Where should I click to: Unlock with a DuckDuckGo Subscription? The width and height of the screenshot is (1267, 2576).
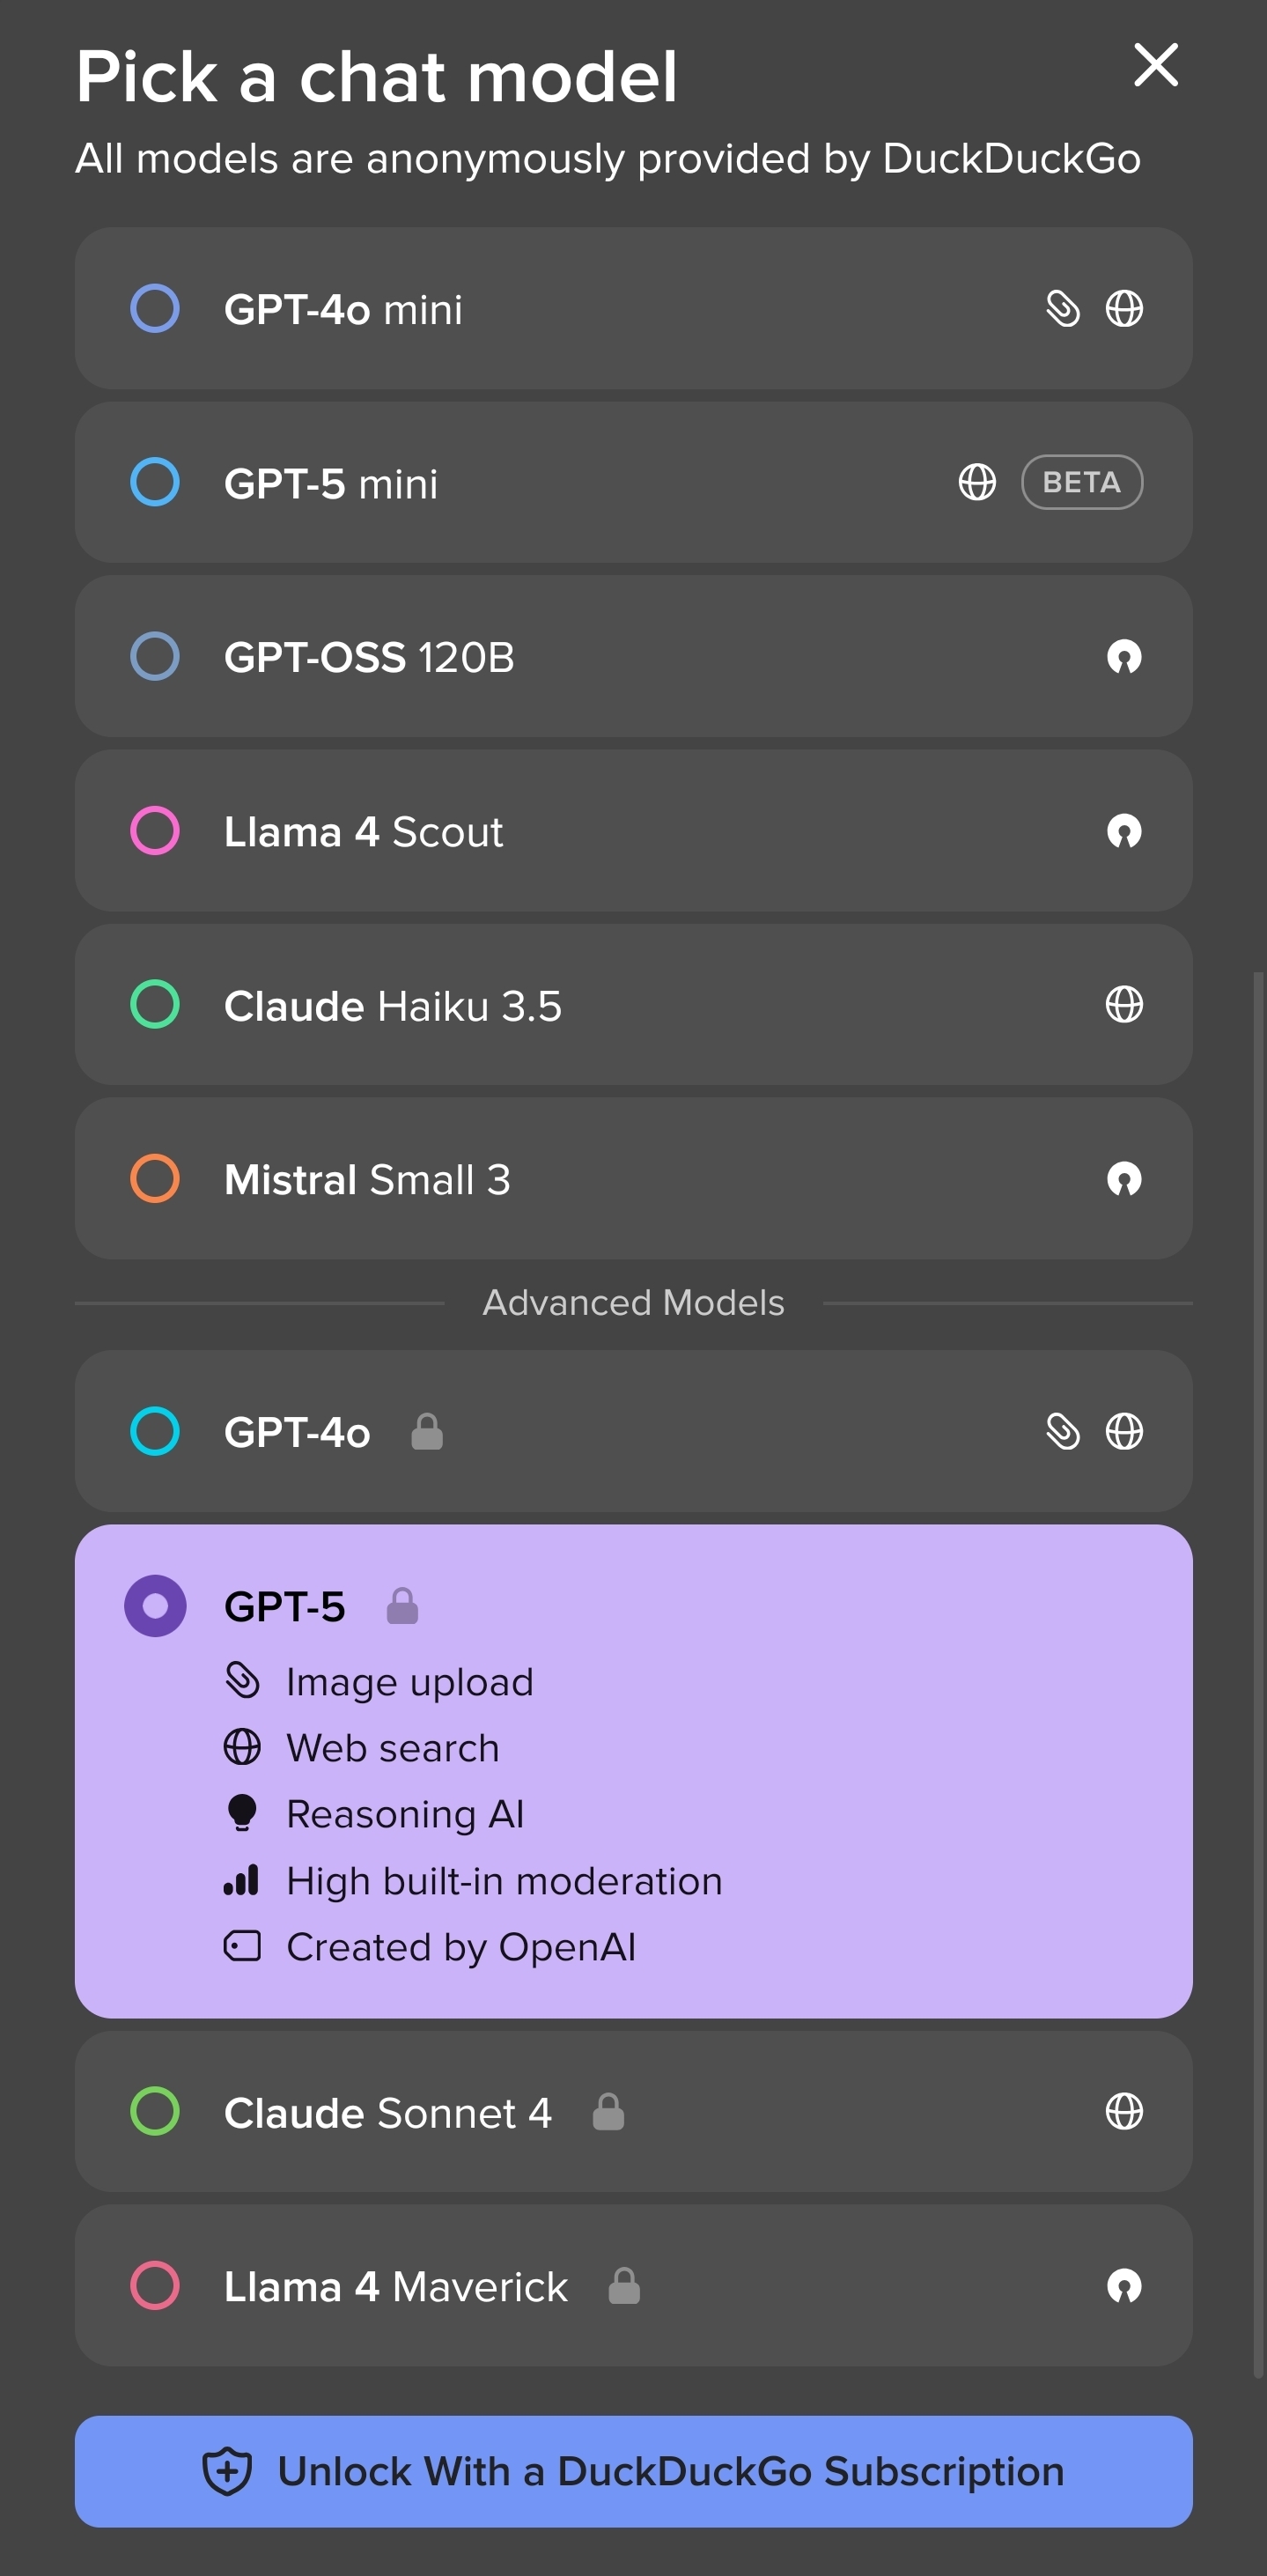[x=633, y=2471]
